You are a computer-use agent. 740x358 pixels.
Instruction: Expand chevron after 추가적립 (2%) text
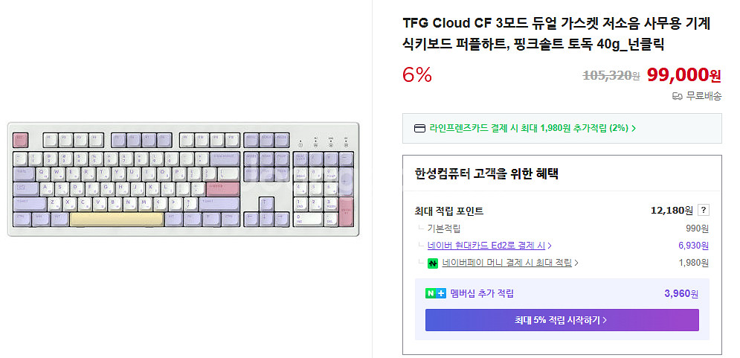634,129
